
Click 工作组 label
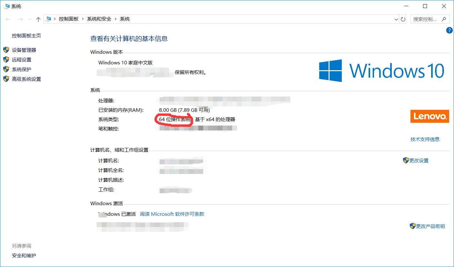(106, 190)
